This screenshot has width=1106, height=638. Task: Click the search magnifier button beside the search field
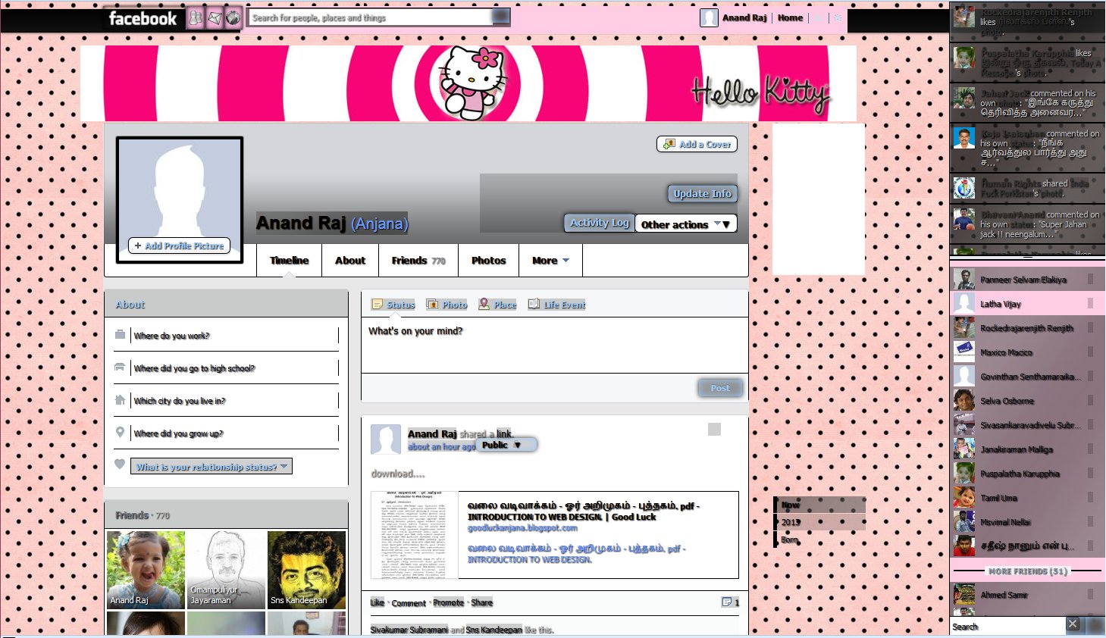click(x=500, y=17)
